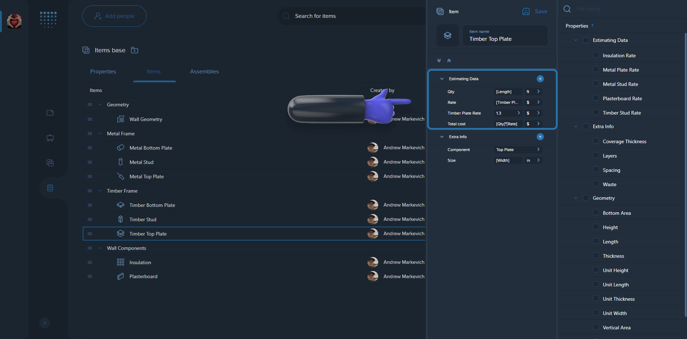This screenshot has height=339, width=687.
Task: Click the presentation board sidebar icon
Action: coord(50,138)
